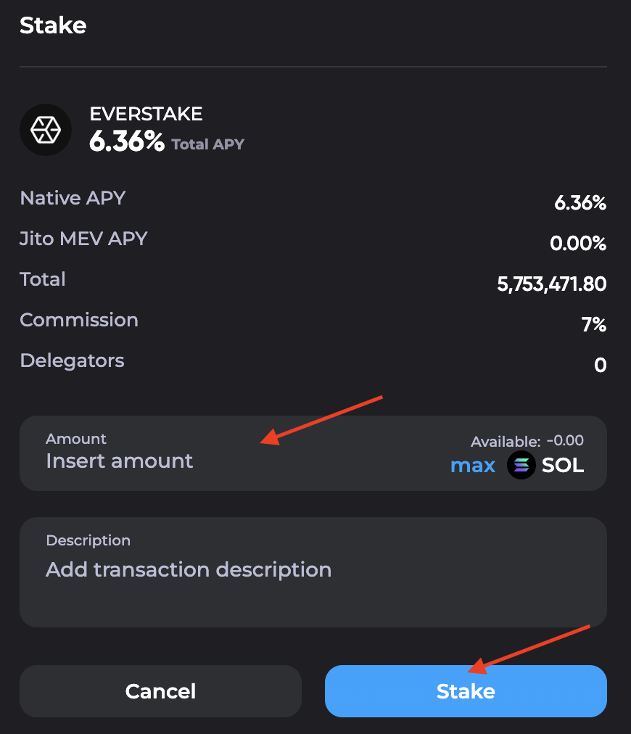631x734 pixels.
Task: Click the Delegators row label
Action: (x=72, y=360)
